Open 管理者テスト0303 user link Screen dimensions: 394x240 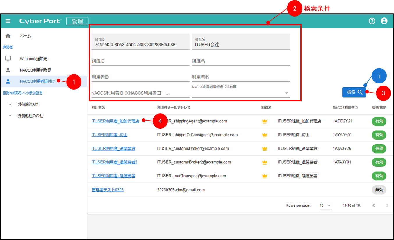coord(108,190)
